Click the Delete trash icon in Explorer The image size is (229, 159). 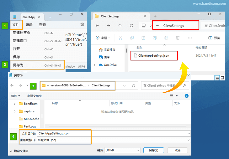(x=178, y=38)
